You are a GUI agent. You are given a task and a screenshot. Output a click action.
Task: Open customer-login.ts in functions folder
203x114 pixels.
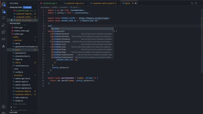pyautogui.click(x=23, y=91)
